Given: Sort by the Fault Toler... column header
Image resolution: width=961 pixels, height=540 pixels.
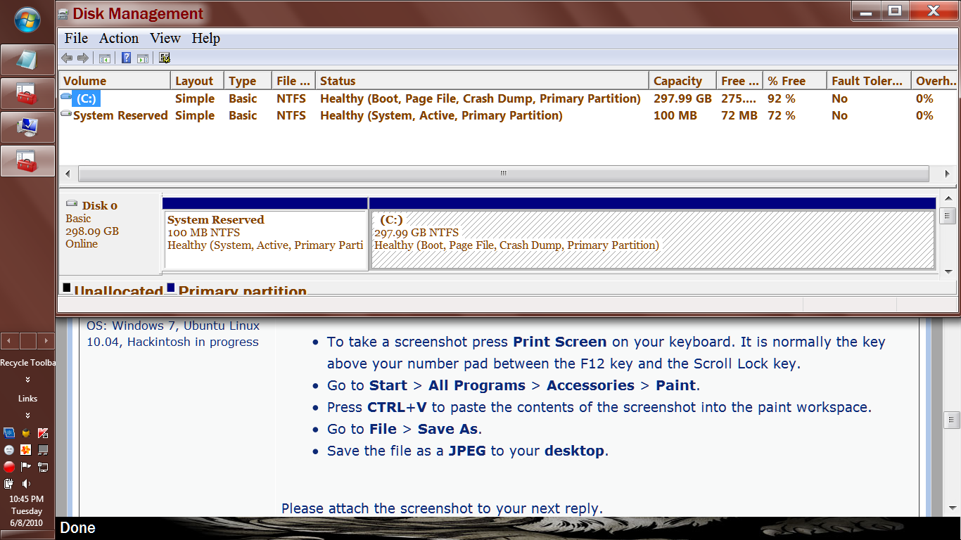Looking at the screenshot, I should tap(869, 81).
